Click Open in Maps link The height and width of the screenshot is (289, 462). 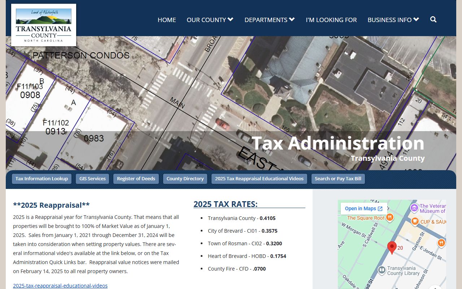[364, 208]
